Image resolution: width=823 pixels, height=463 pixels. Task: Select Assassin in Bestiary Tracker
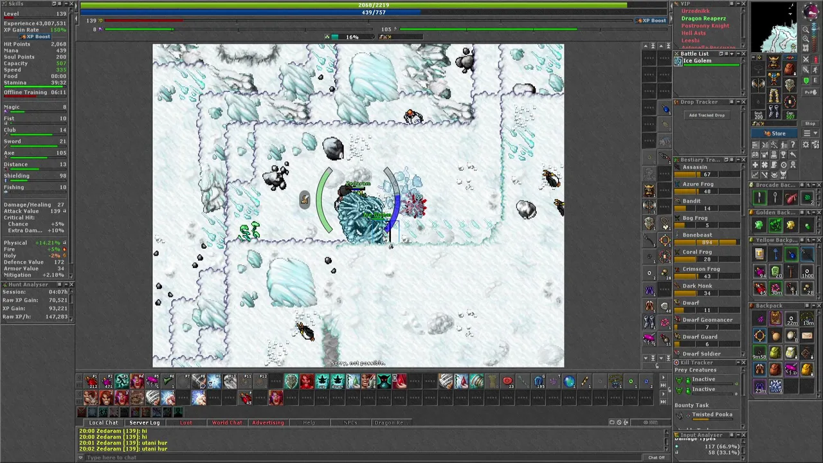[706, 170]
